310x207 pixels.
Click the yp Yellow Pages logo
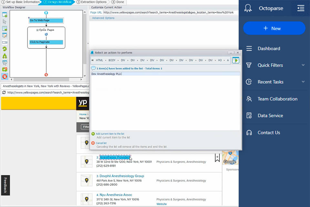(83, 103)
